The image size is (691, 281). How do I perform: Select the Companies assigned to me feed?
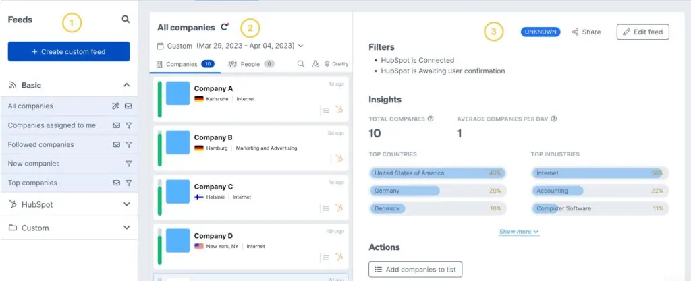pos(69,125)
